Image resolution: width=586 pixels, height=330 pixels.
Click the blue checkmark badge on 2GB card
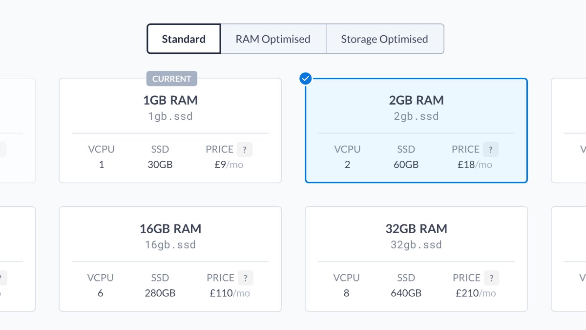(x=306, y=78)
